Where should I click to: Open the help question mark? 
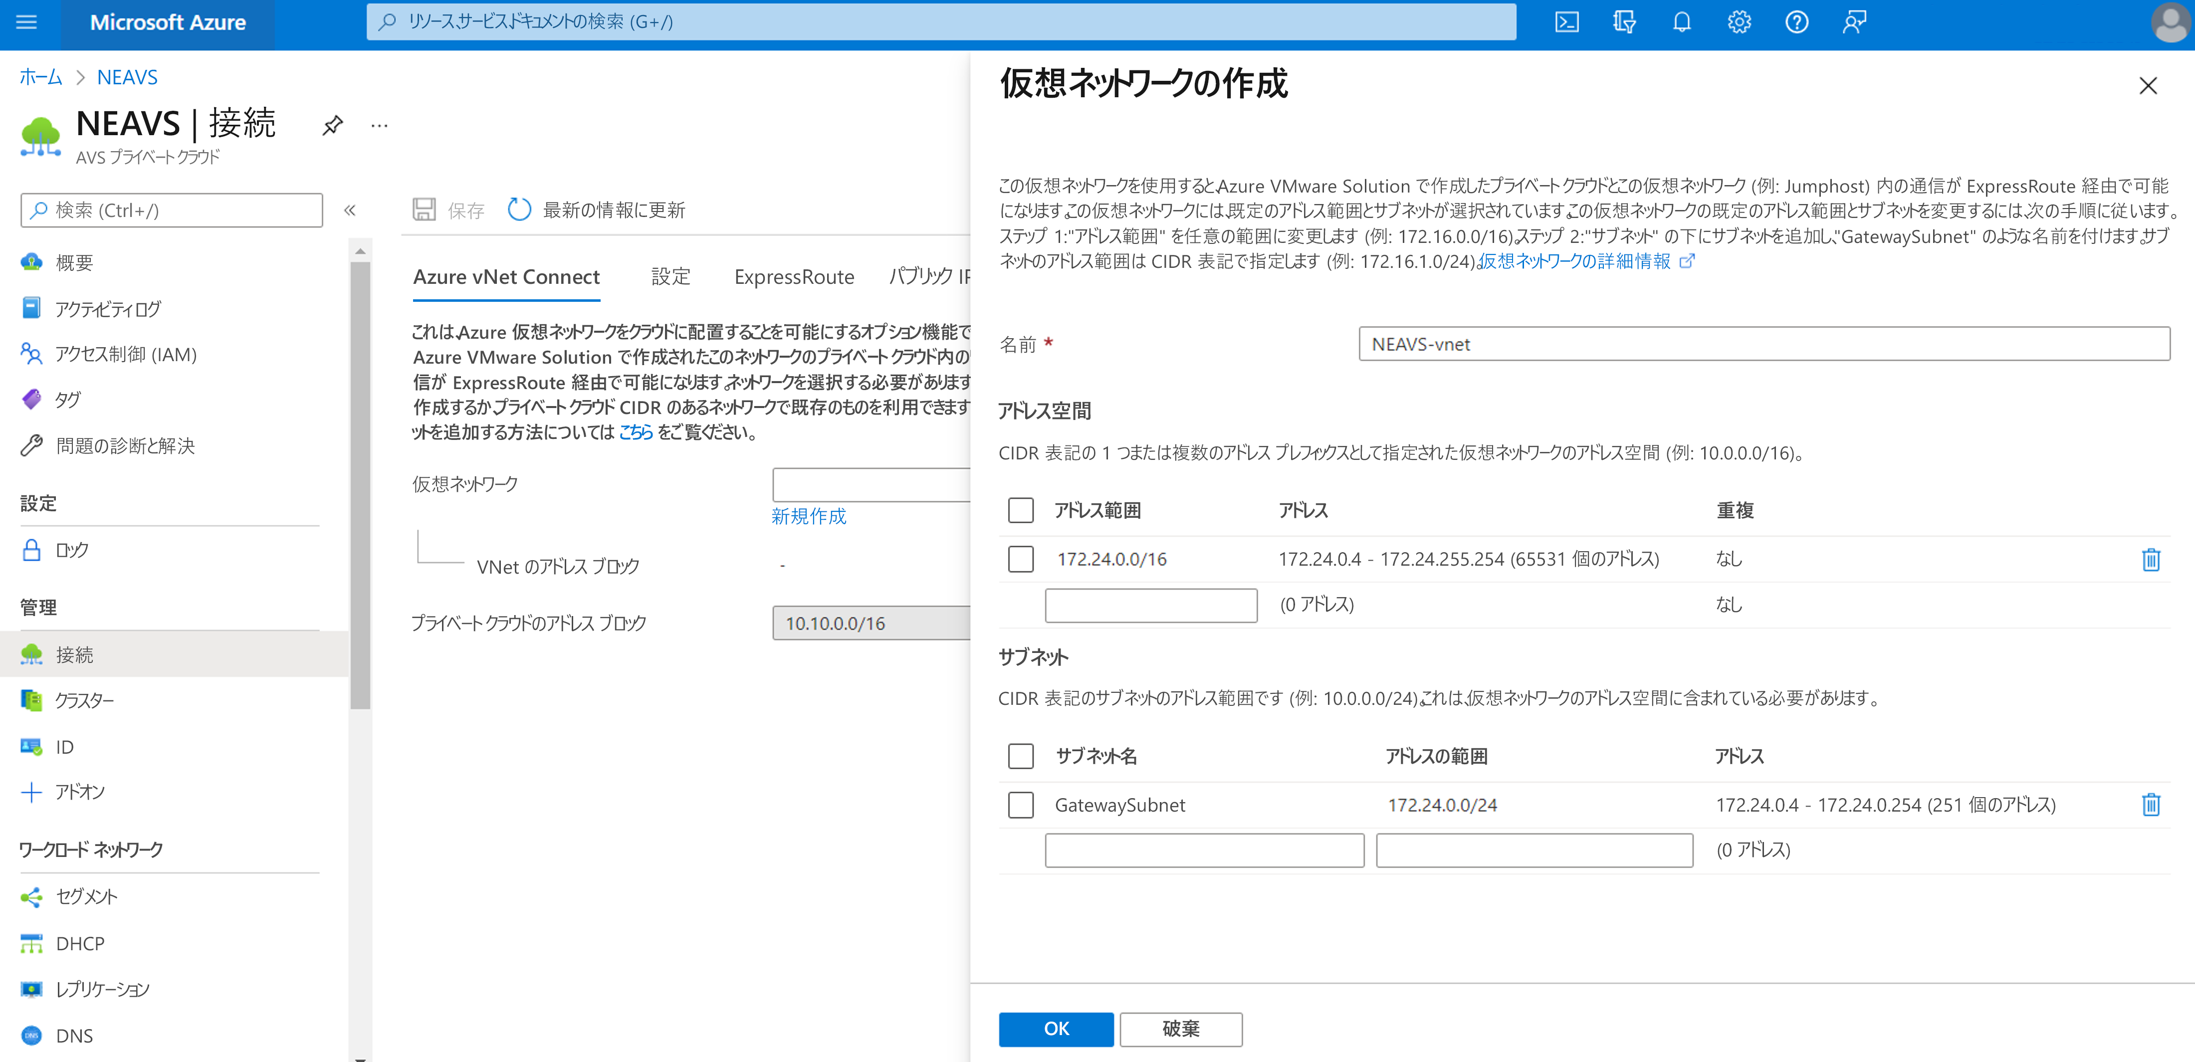[1796, 22]
